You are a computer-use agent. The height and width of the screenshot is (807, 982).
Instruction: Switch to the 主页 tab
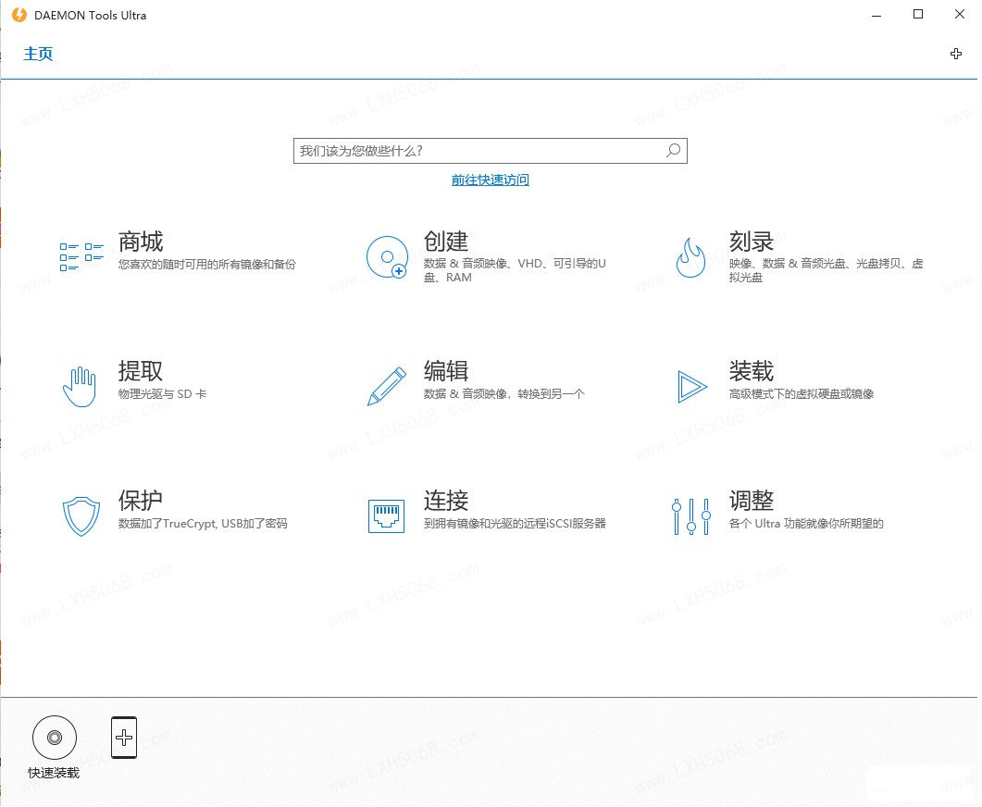[38, 54]
